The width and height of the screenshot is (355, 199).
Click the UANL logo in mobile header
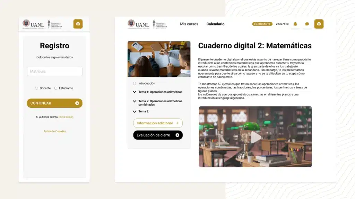pos(34,24)
